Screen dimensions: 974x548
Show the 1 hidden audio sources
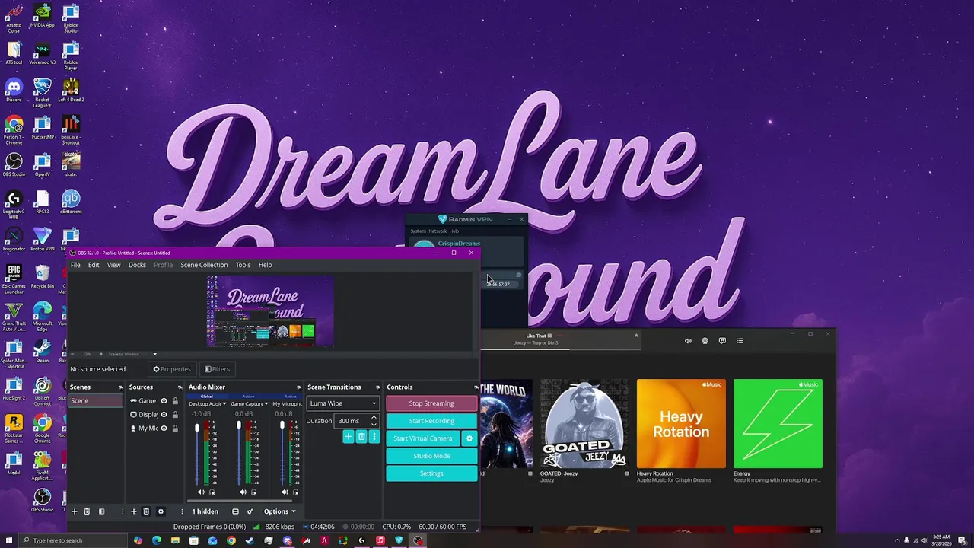[x=205, y=511]
